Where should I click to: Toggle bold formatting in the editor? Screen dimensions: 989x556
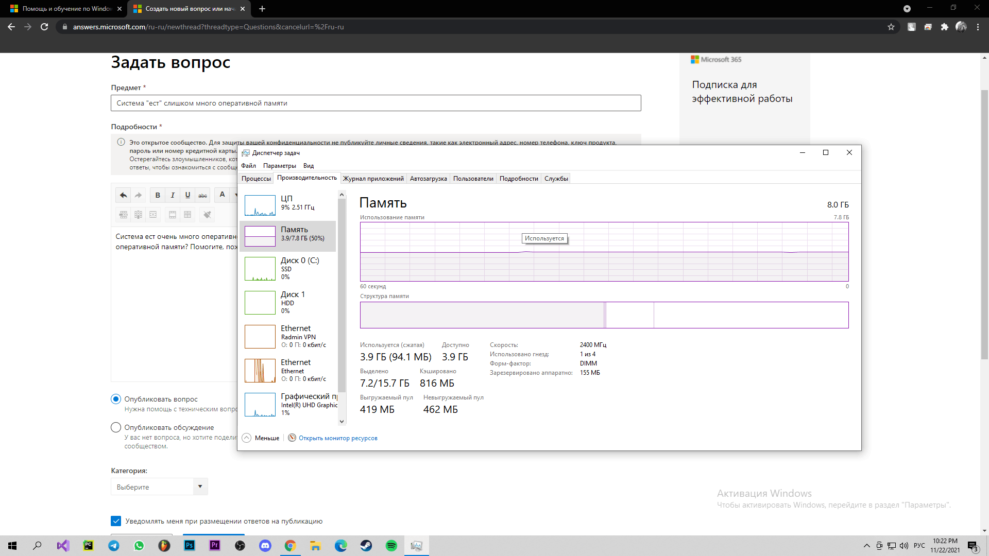point(158,195)
